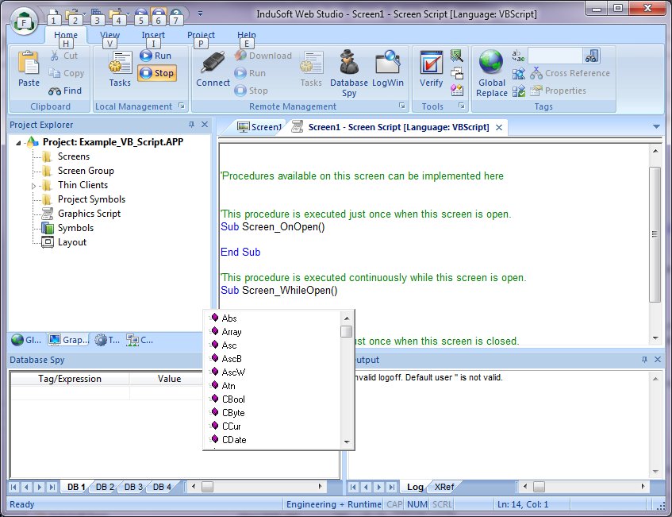Open the Help ribbon tab
The image size is (672, 517).
tap(247, 35)
